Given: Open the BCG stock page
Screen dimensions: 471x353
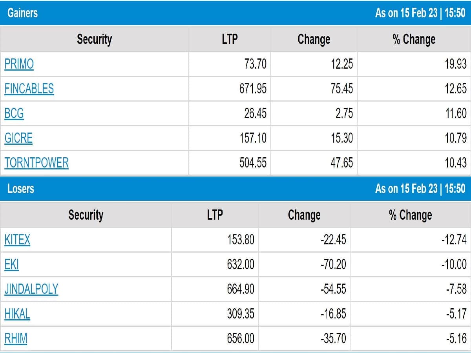Looking at the screenshot, I should [13, 113].
